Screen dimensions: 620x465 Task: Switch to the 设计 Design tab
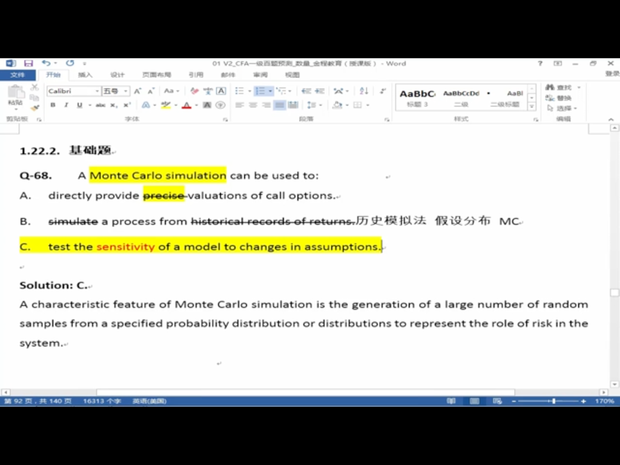pyautogui.click(x=117, y=74)
